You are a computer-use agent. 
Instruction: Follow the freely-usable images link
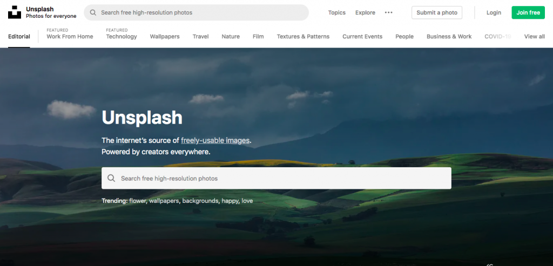point(215,140)
